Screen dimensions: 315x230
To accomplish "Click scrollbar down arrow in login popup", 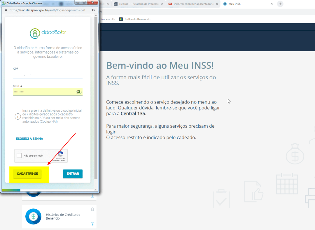I will click(96, 189).
